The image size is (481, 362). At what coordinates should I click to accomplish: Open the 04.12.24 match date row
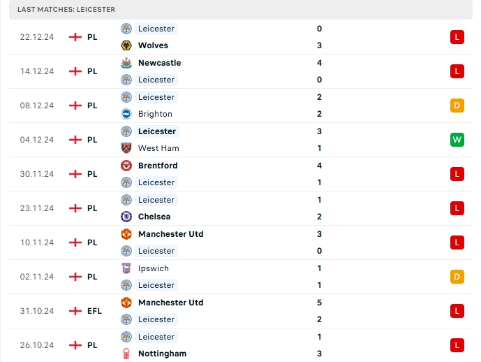[x=37, y=140]
